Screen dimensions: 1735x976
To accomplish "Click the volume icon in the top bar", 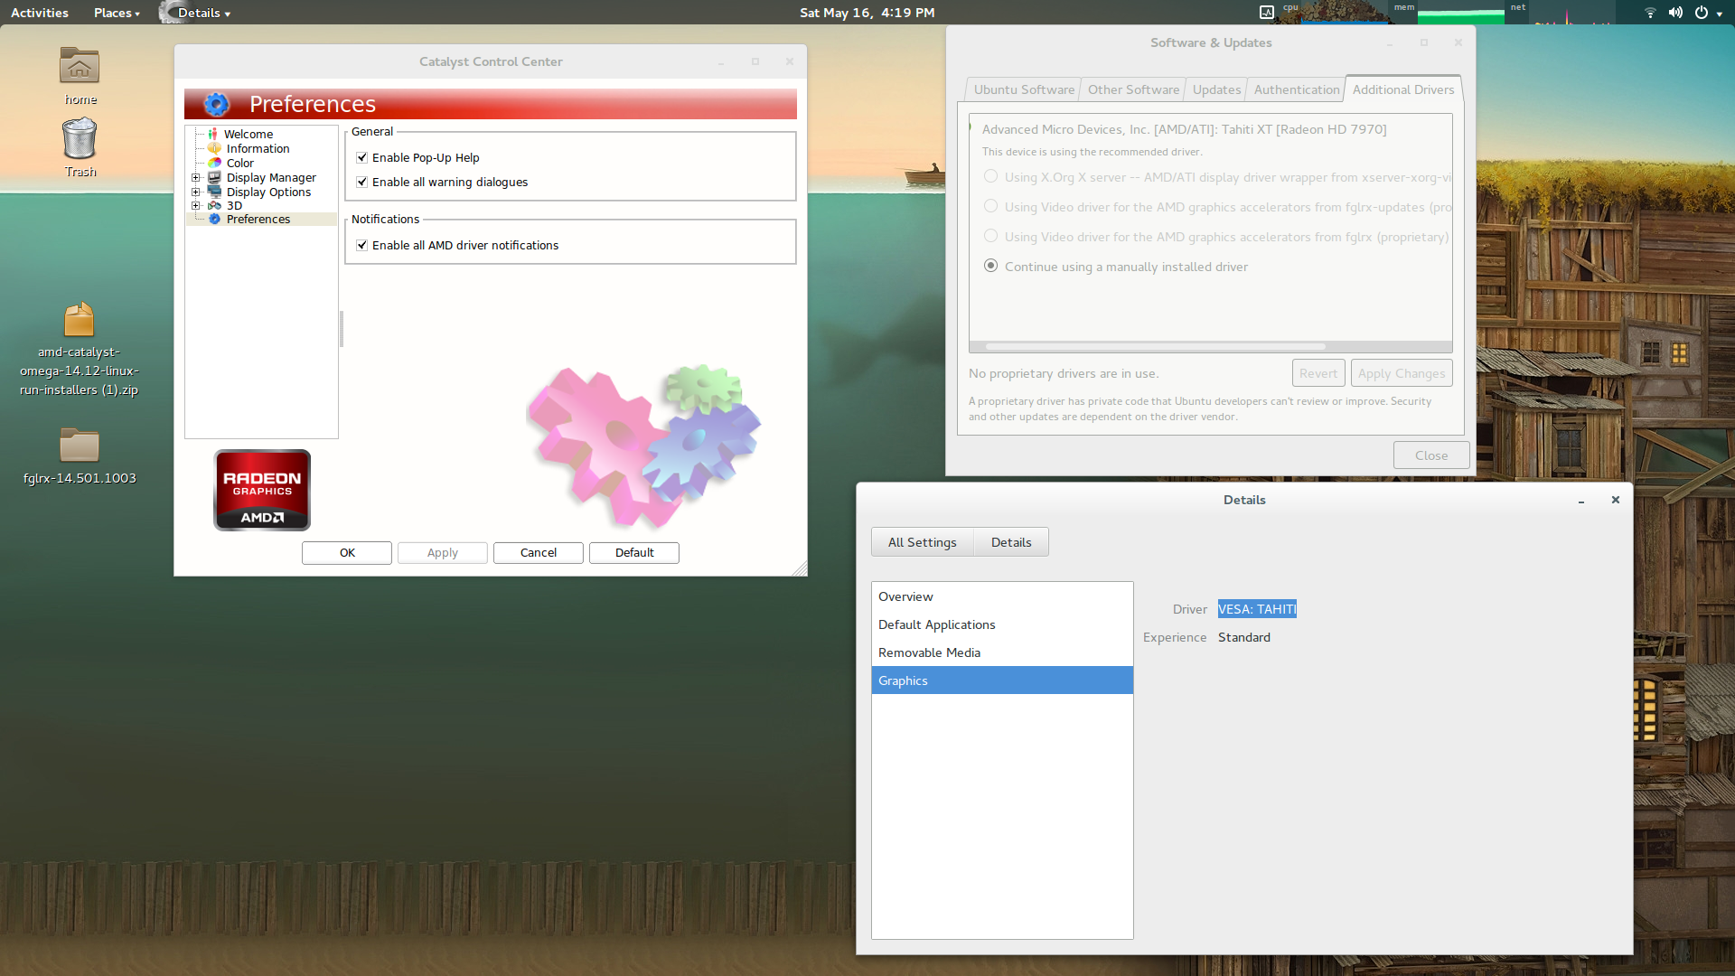I will pos(1674,13).
